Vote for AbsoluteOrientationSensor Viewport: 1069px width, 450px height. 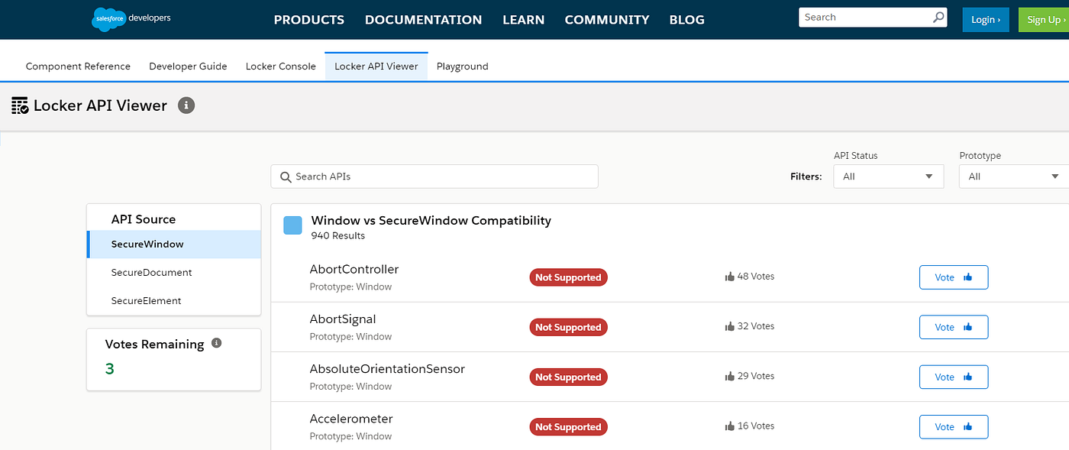[954, 377]
